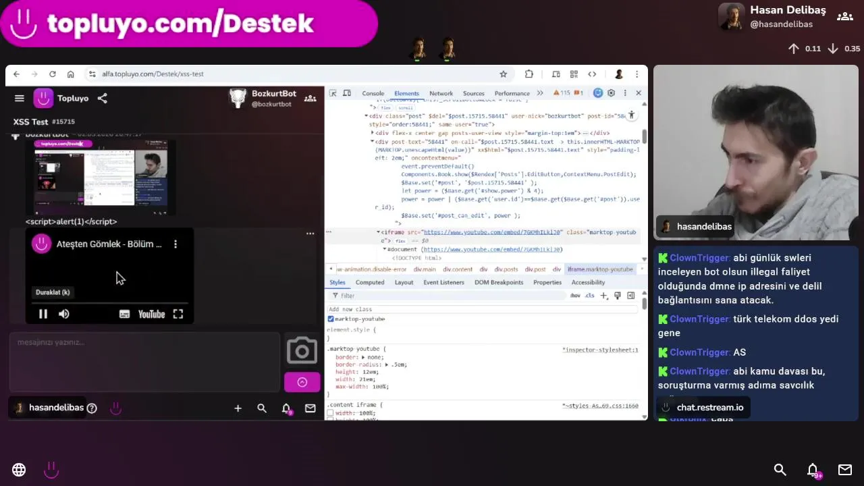Search within the Topluyo inner panel
This screenshot has height=486, width=864.
point(262,408)
